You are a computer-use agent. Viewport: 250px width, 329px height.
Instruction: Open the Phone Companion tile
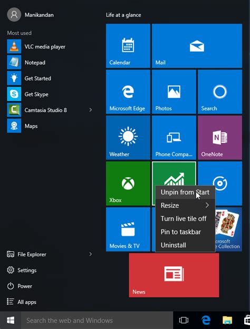[x=174, y=138]
